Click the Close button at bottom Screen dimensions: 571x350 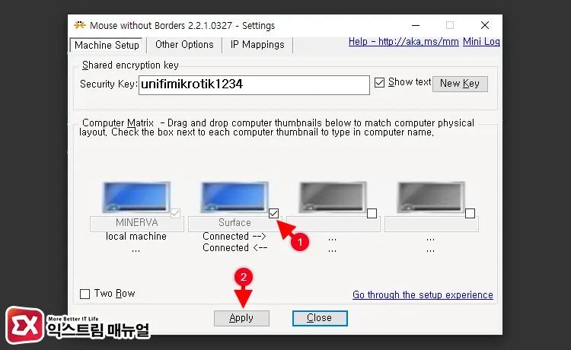(319, 318)
